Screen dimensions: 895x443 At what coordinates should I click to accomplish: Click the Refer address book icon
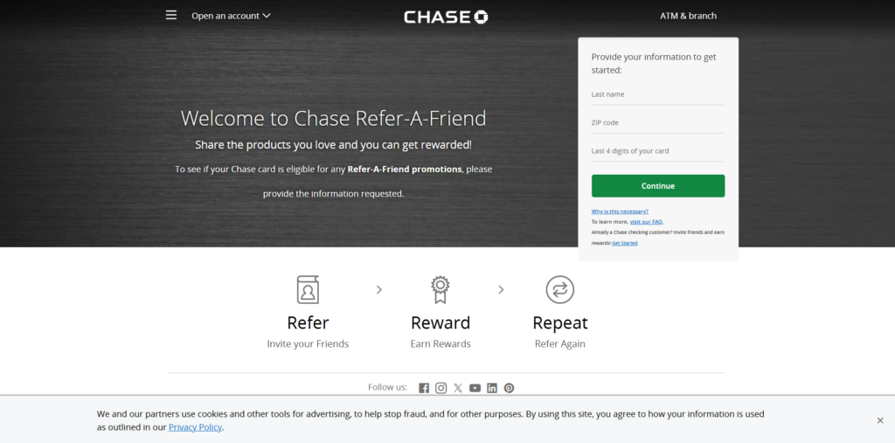[x=308, y=289]
